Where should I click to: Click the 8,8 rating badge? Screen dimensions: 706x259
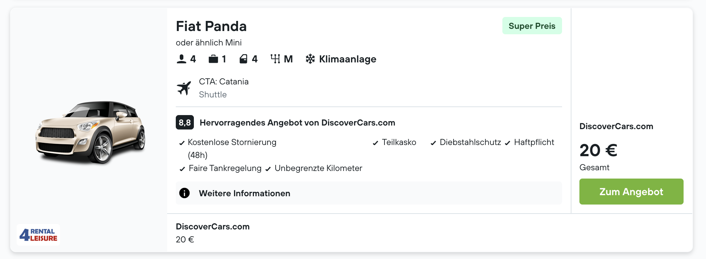(x=184, y=123)
